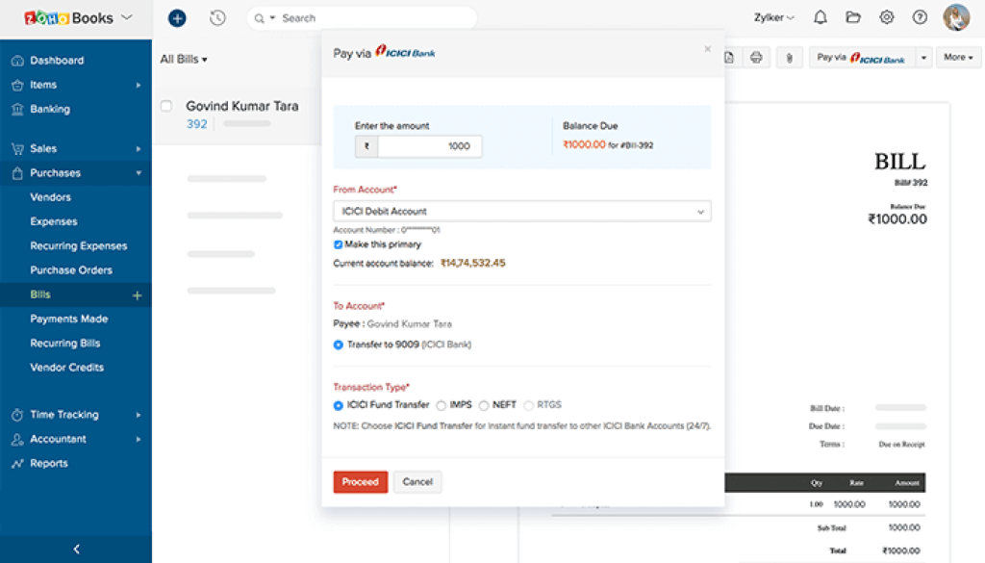Viewport: 985px width, 563px height.
Task: Expand the Time Tracking submenu arrow
Action: (139, 416)
